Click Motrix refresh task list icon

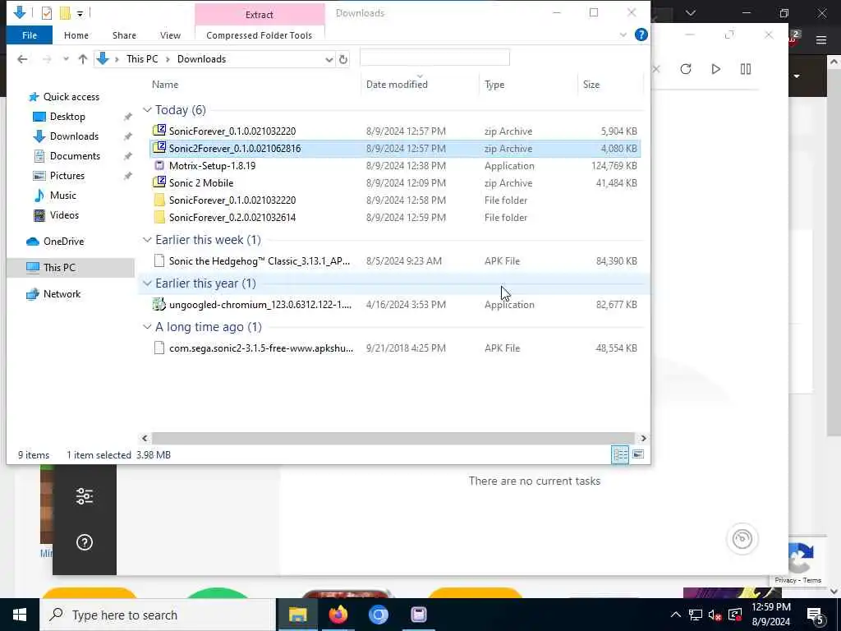[x=686, y=69]
